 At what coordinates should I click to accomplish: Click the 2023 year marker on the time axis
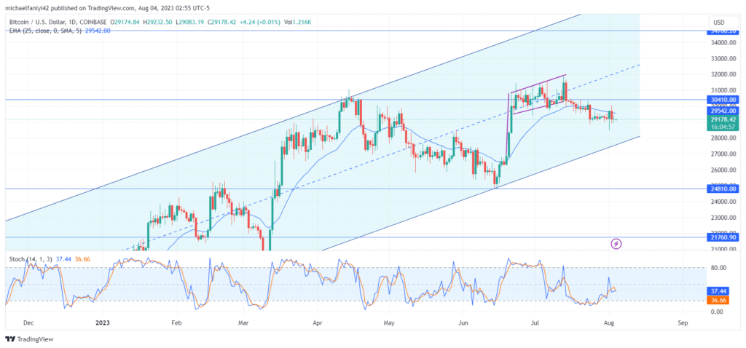(102, 323)
